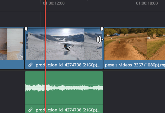Select the pexels_videos_3367 (1080p) clip name
Image resolution: width=165 pixels, height=113 pixels.
(135, 65)
